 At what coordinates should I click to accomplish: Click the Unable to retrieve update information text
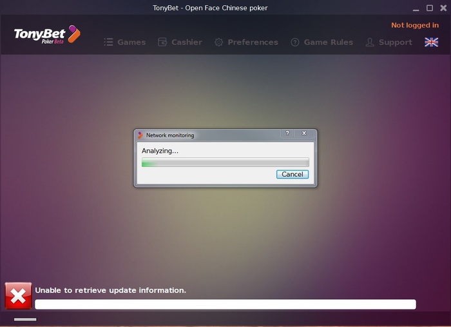[x=110, y=290]
